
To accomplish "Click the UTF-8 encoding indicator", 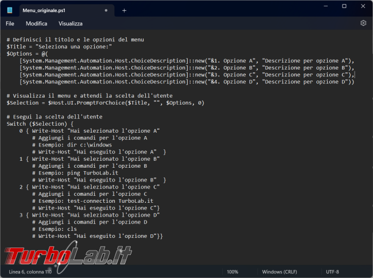I will (332, 272).
